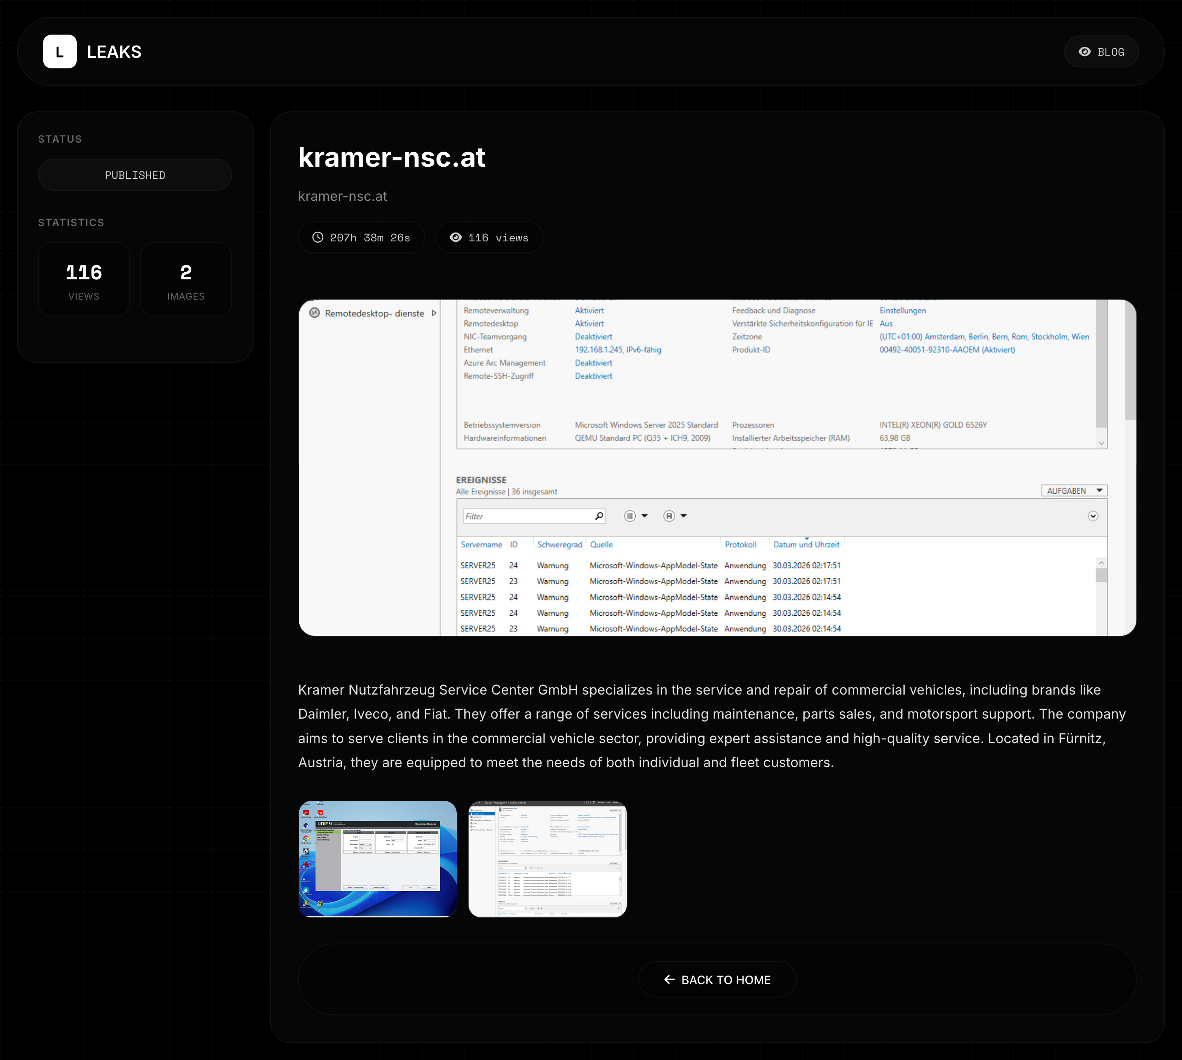Viewport: 1182px width, 1060px height.
Task: Click the eye icon beside BLOG
Action: 1084,52
